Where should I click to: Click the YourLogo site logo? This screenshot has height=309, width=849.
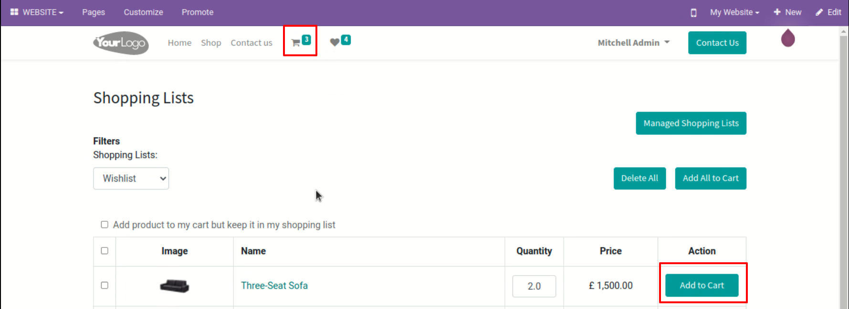point(121,43)
